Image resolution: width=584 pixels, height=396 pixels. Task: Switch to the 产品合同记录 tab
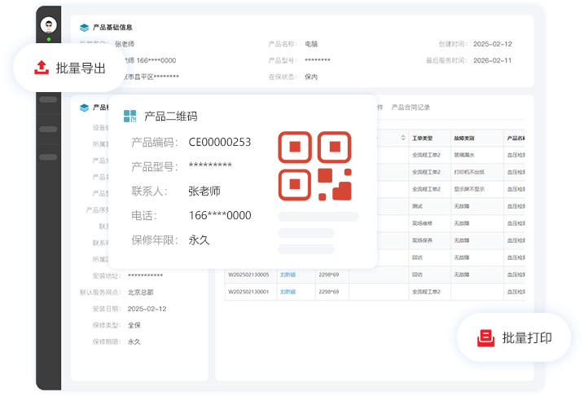point(411,108)
